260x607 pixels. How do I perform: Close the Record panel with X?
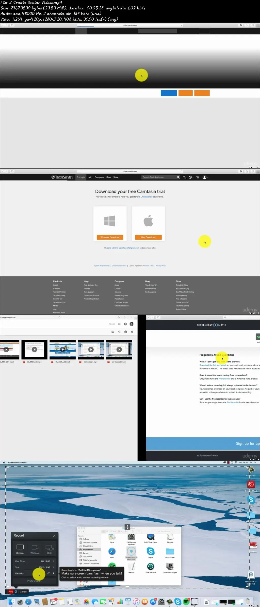(54, 536)
